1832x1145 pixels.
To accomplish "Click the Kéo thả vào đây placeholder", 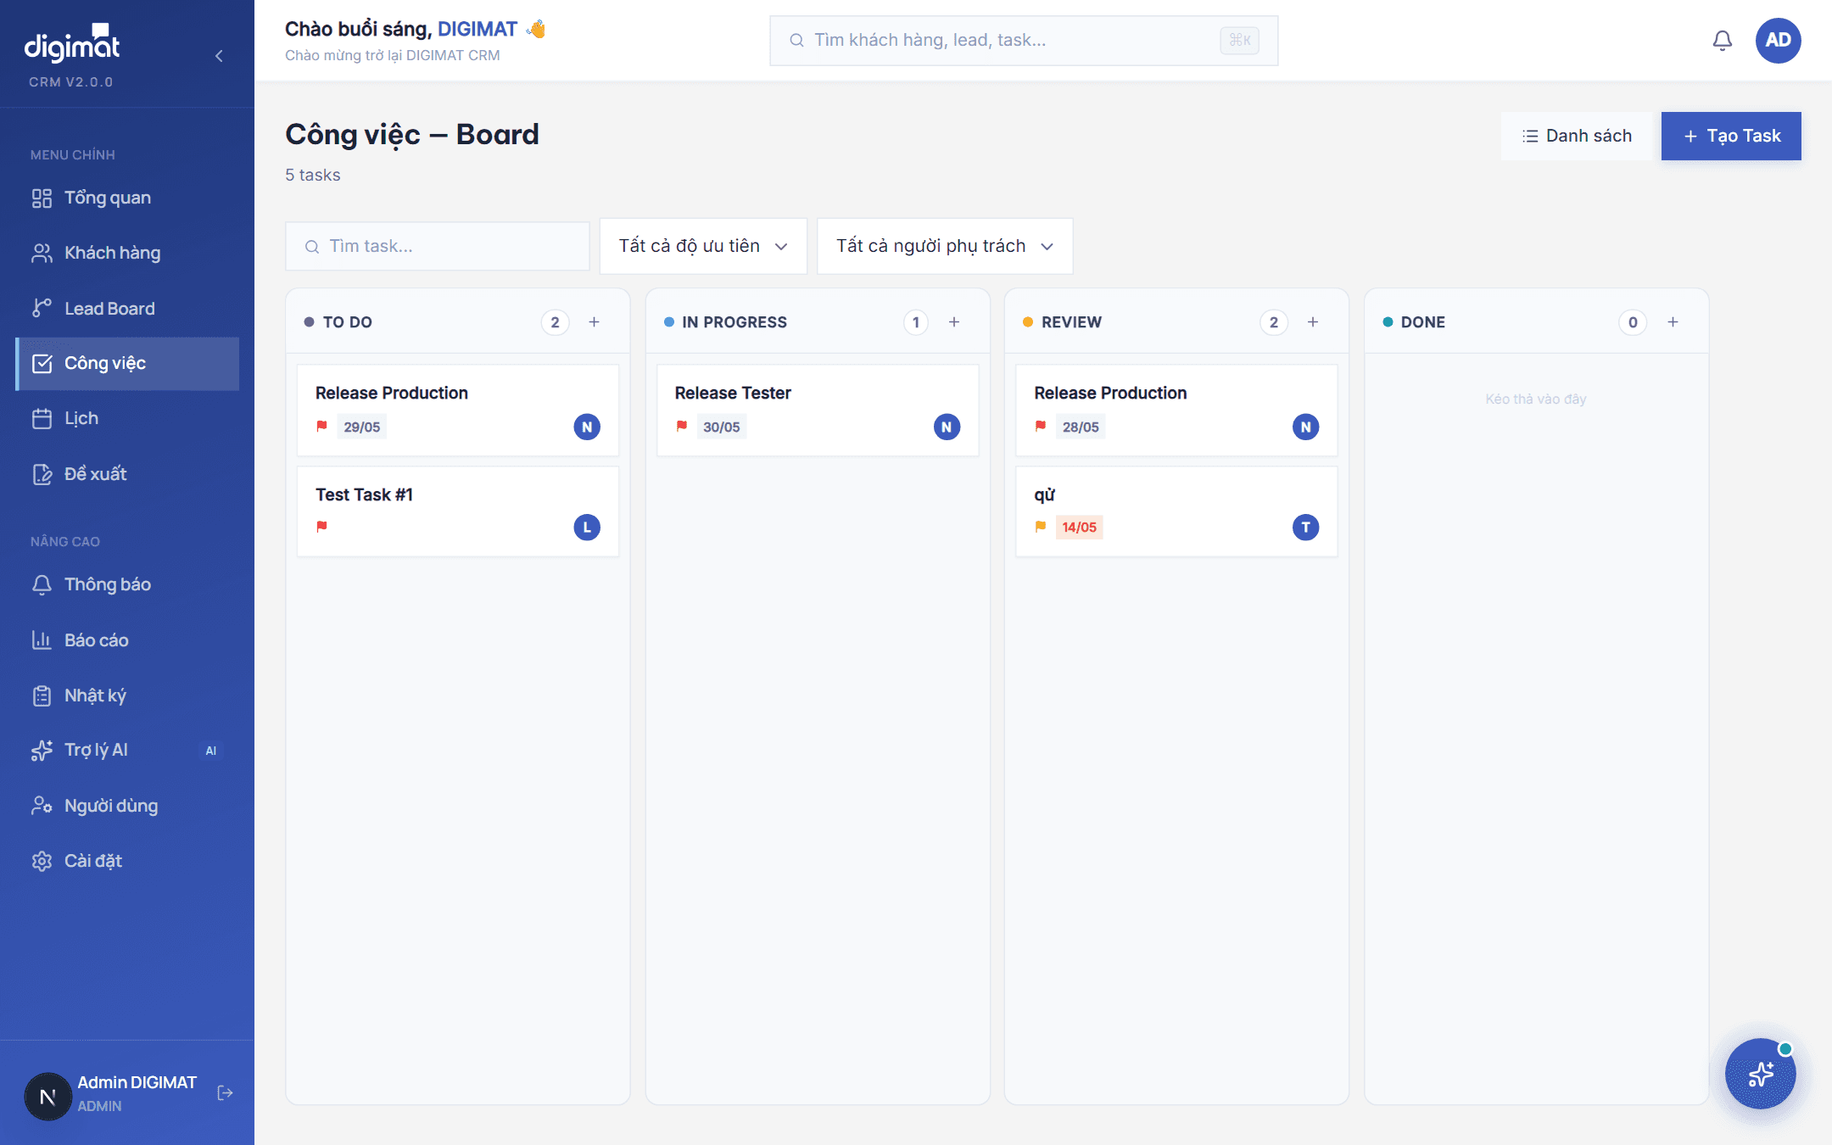I will pyautogui.click(x=1536, y=399).
